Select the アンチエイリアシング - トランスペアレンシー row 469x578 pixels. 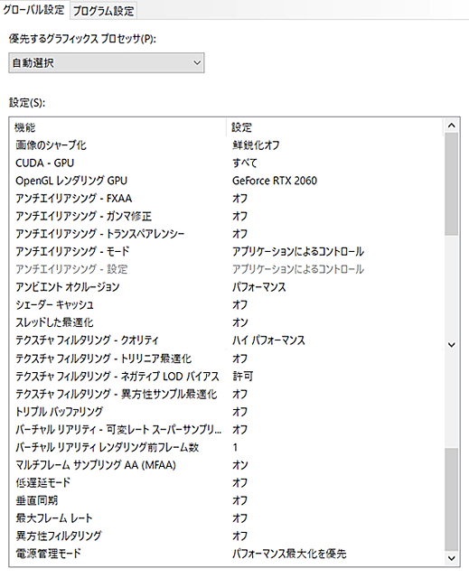(227, 234)
